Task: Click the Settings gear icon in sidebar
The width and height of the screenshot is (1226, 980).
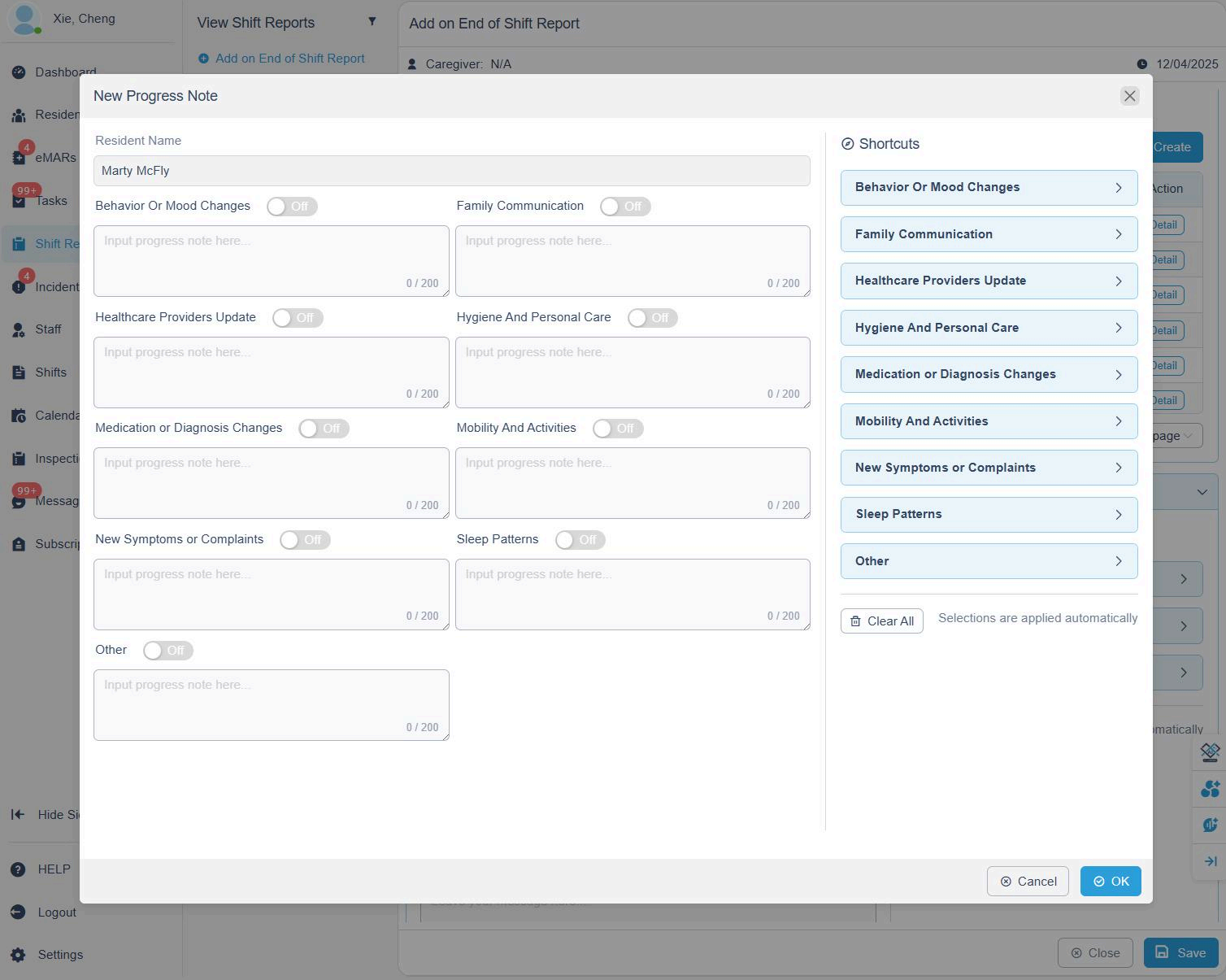Action: [19, 955]
